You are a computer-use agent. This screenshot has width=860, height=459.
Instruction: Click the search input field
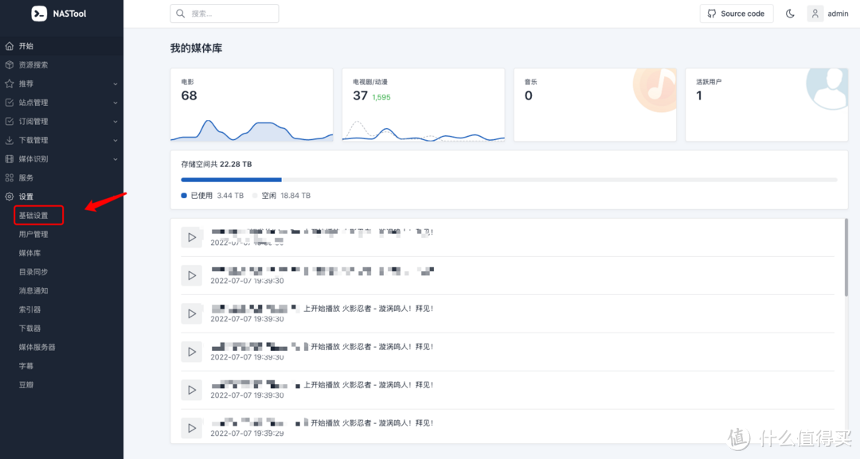(225, 14)
